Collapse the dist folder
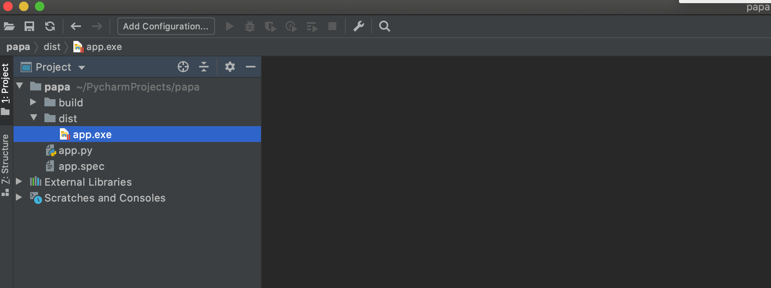Screen dimensions: 771x288 click(x=34, y=118)
